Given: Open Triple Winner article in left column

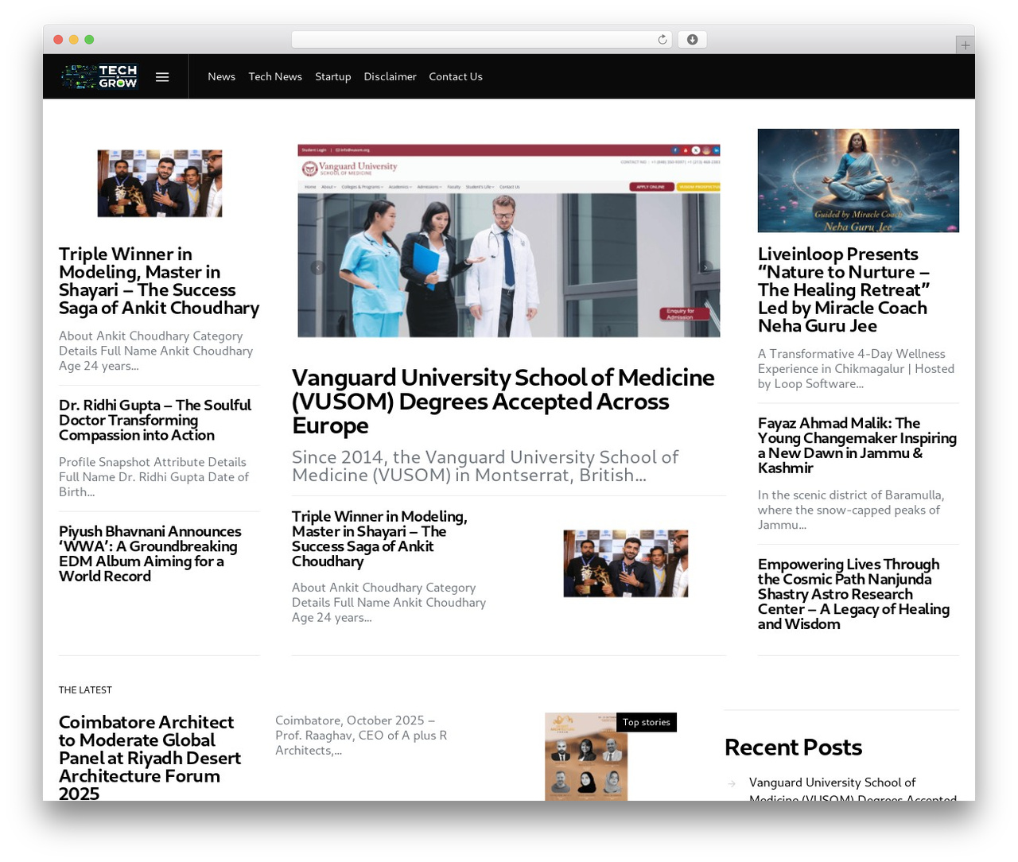Looking at the screenshot, I should (x=159, y=281).
